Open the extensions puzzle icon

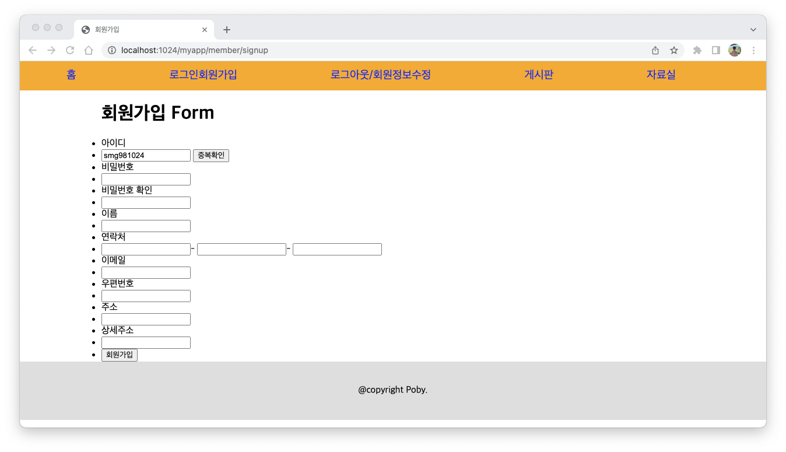(697, 50)
